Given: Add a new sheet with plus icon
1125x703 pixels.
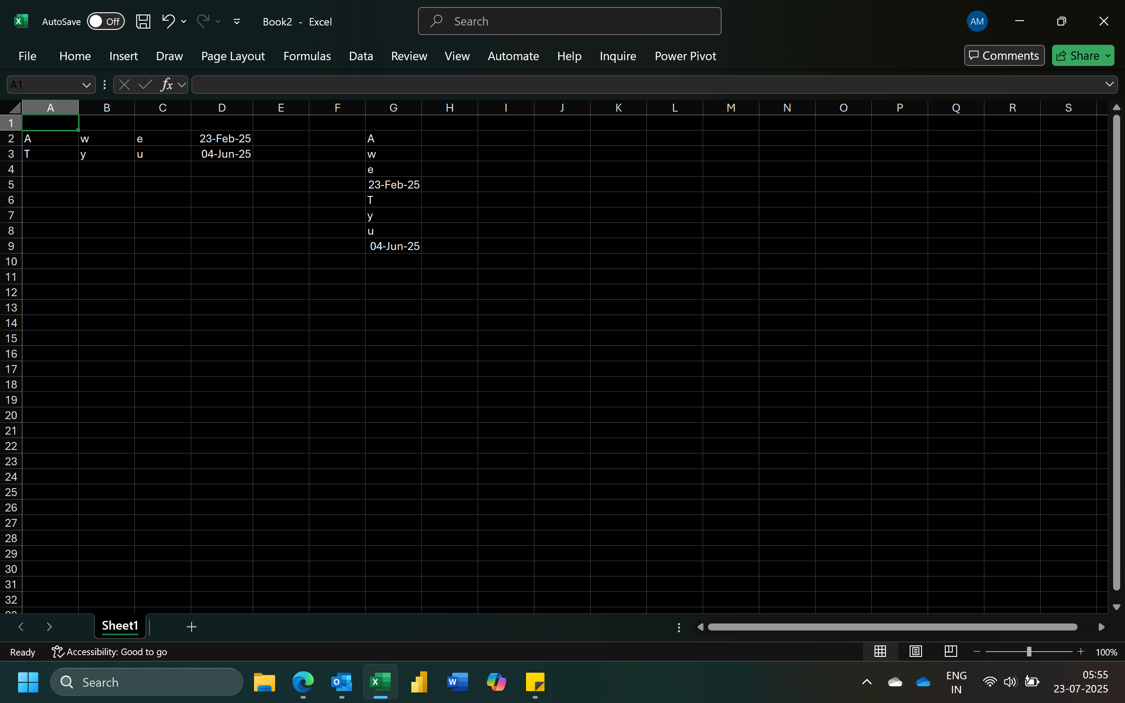Looking at the screenshot, I should tap(191, 627).
